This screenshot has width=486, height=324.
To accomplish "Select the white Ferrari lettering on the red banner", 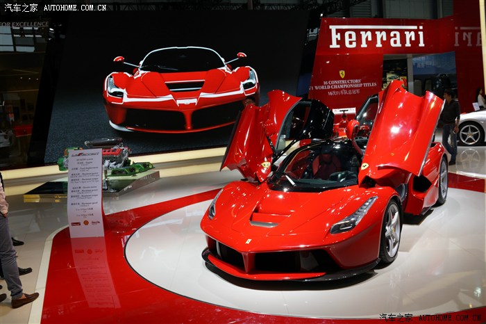I will [376, 37].
